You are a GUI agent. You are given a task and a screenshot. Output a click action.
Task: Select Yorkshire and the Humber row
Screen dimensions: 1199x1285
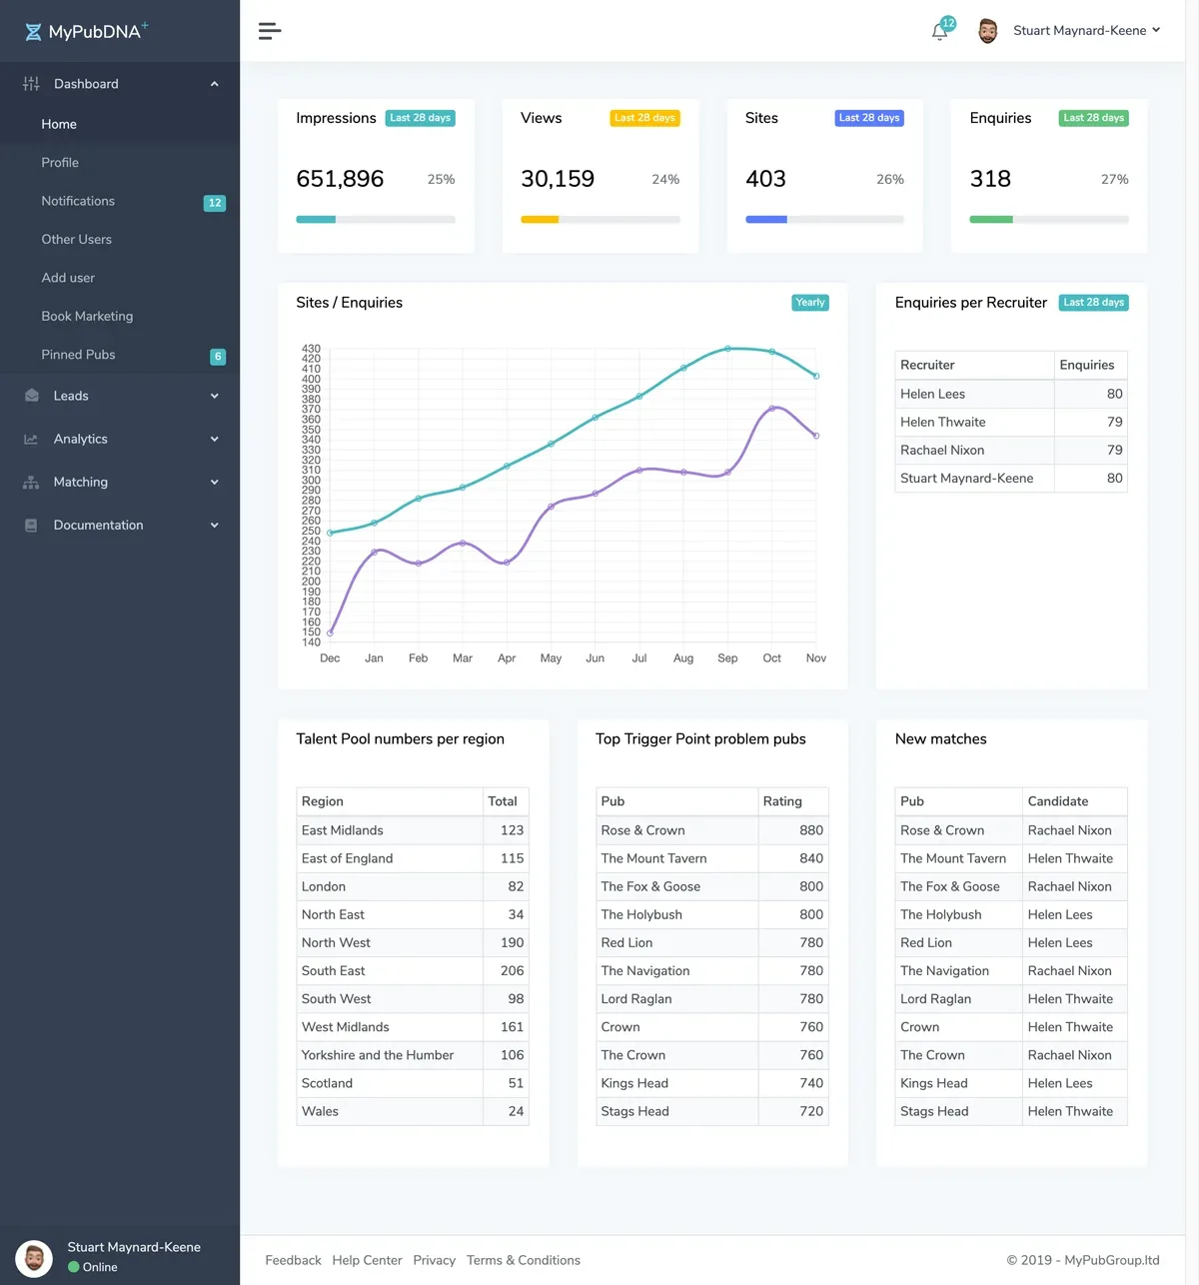[x=413, y=1055]
